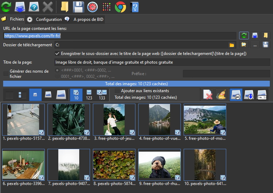Click the Titre de la page field

(x=162, y=62)
